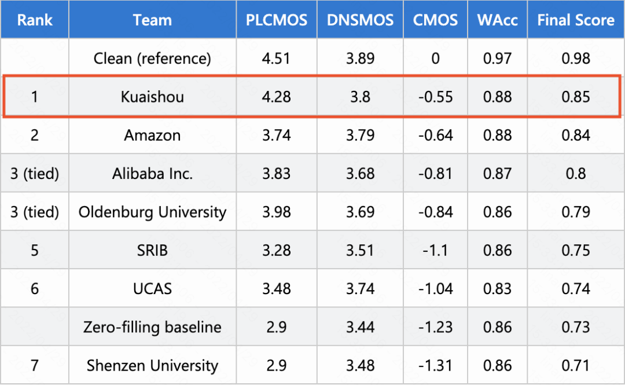Click the Oldenburg University cell
Screen dimensions: 625x385
point(152,212)
